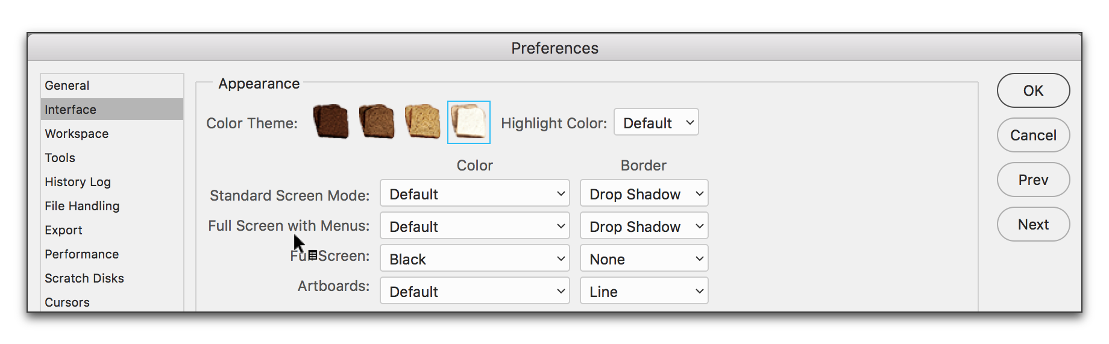
Task: Open the Full Screen Black color dropdown
Action: point(475,258)
